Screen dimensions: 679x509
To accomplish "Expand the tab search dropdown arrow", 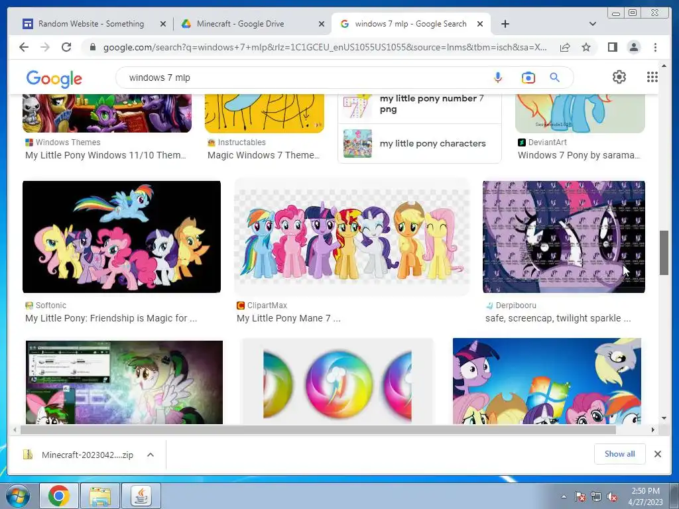I will pyautogui.click(x=593, y=24).
